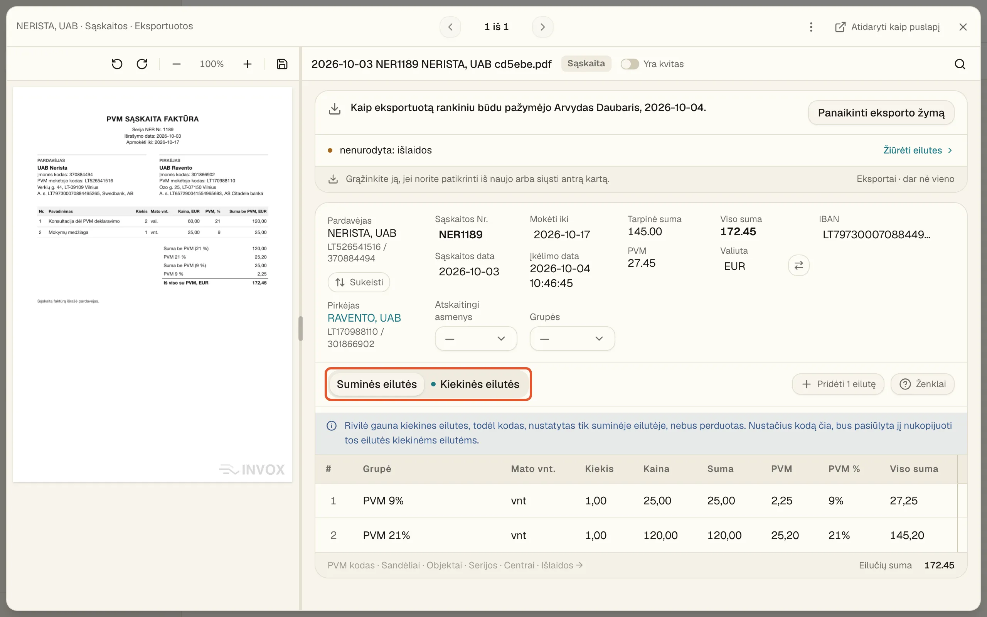This screenshot has height=617, width=987.
Task: Click the Mokėti iki date 2026-10-17
Action: (562, 234)
